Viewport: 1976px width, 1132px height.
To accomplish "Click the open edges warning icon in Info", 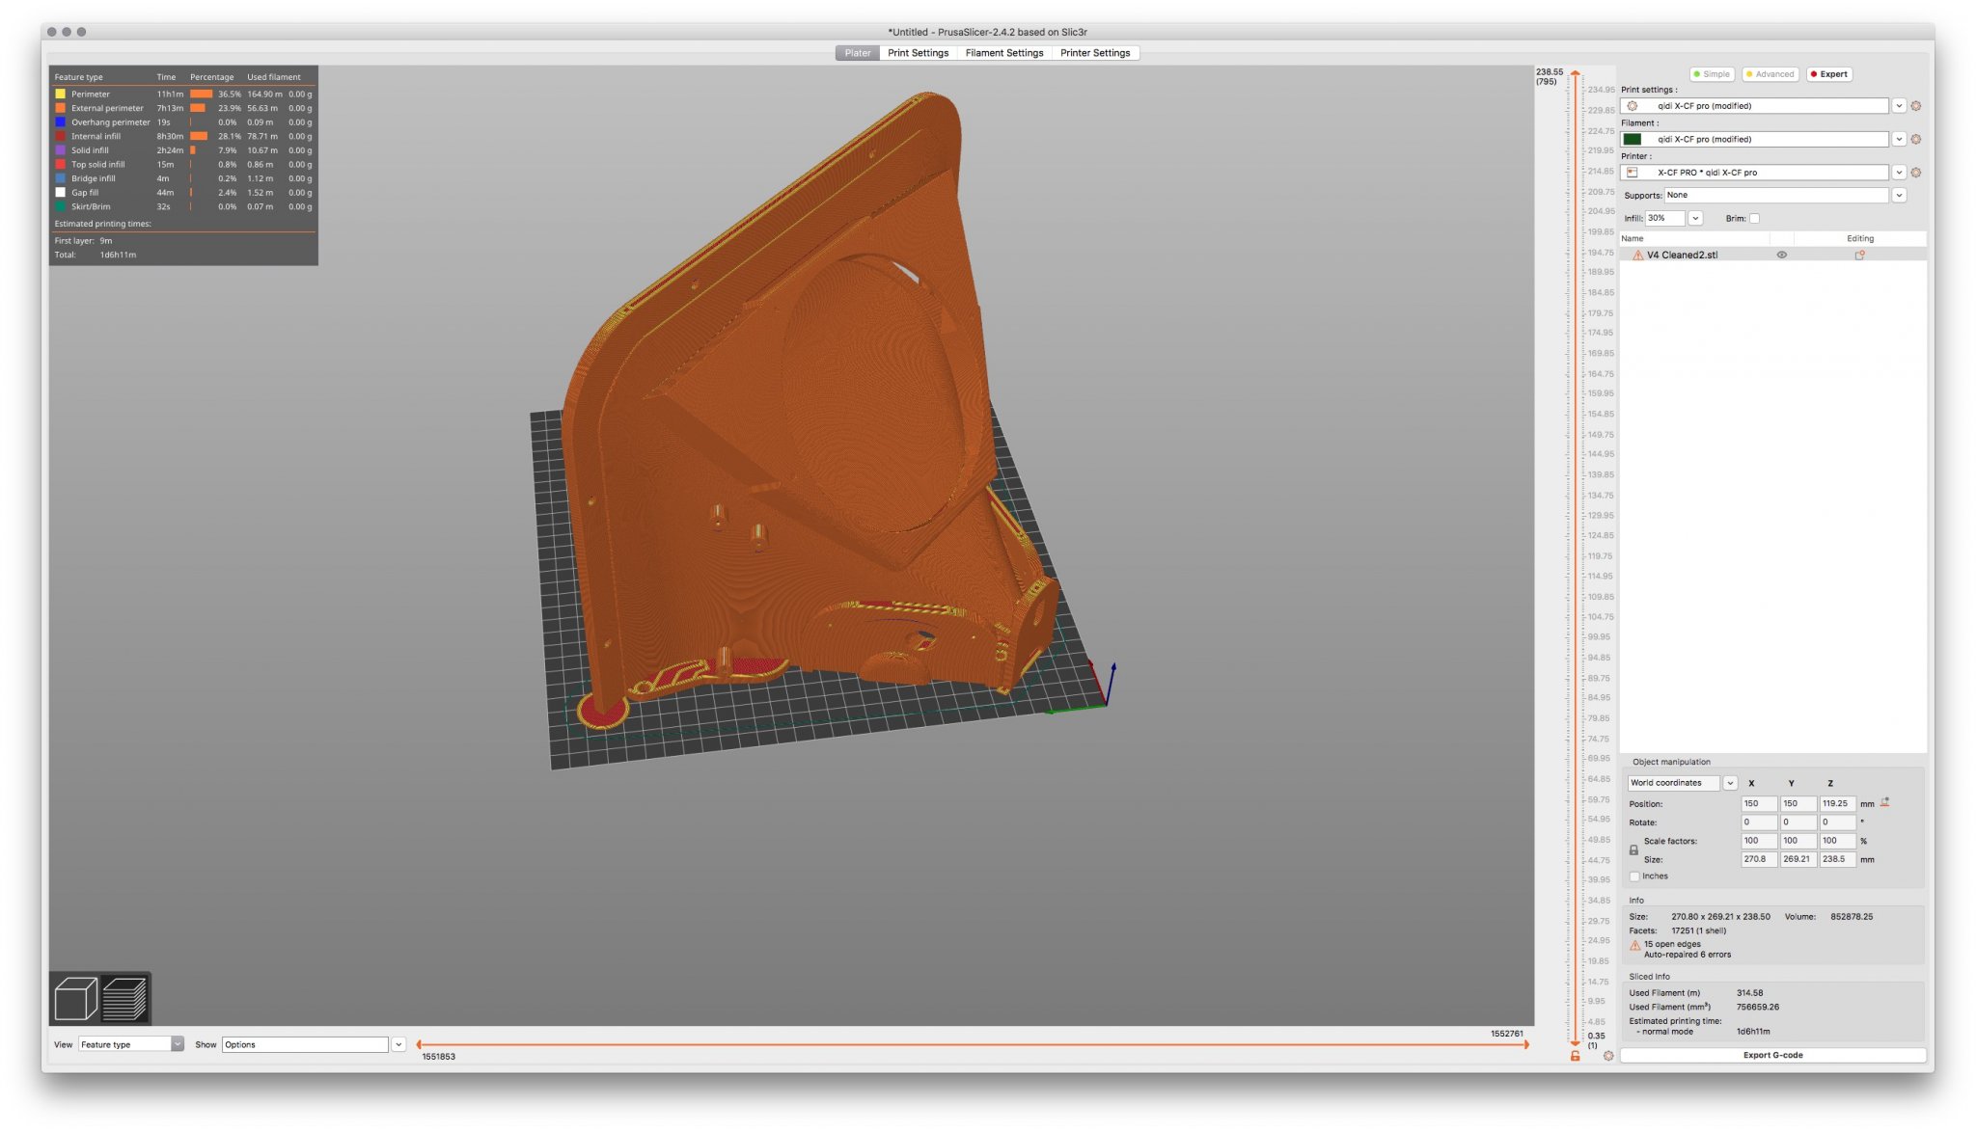I will [1635, 946].
